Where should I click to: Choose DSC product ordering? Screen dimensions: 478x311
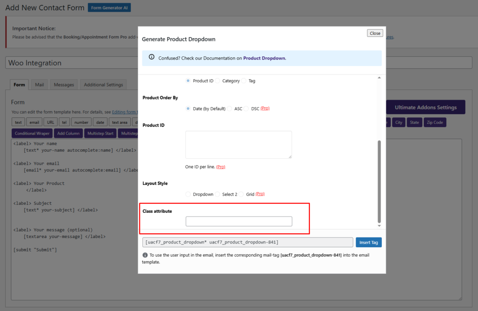click(x=246, y=108)
